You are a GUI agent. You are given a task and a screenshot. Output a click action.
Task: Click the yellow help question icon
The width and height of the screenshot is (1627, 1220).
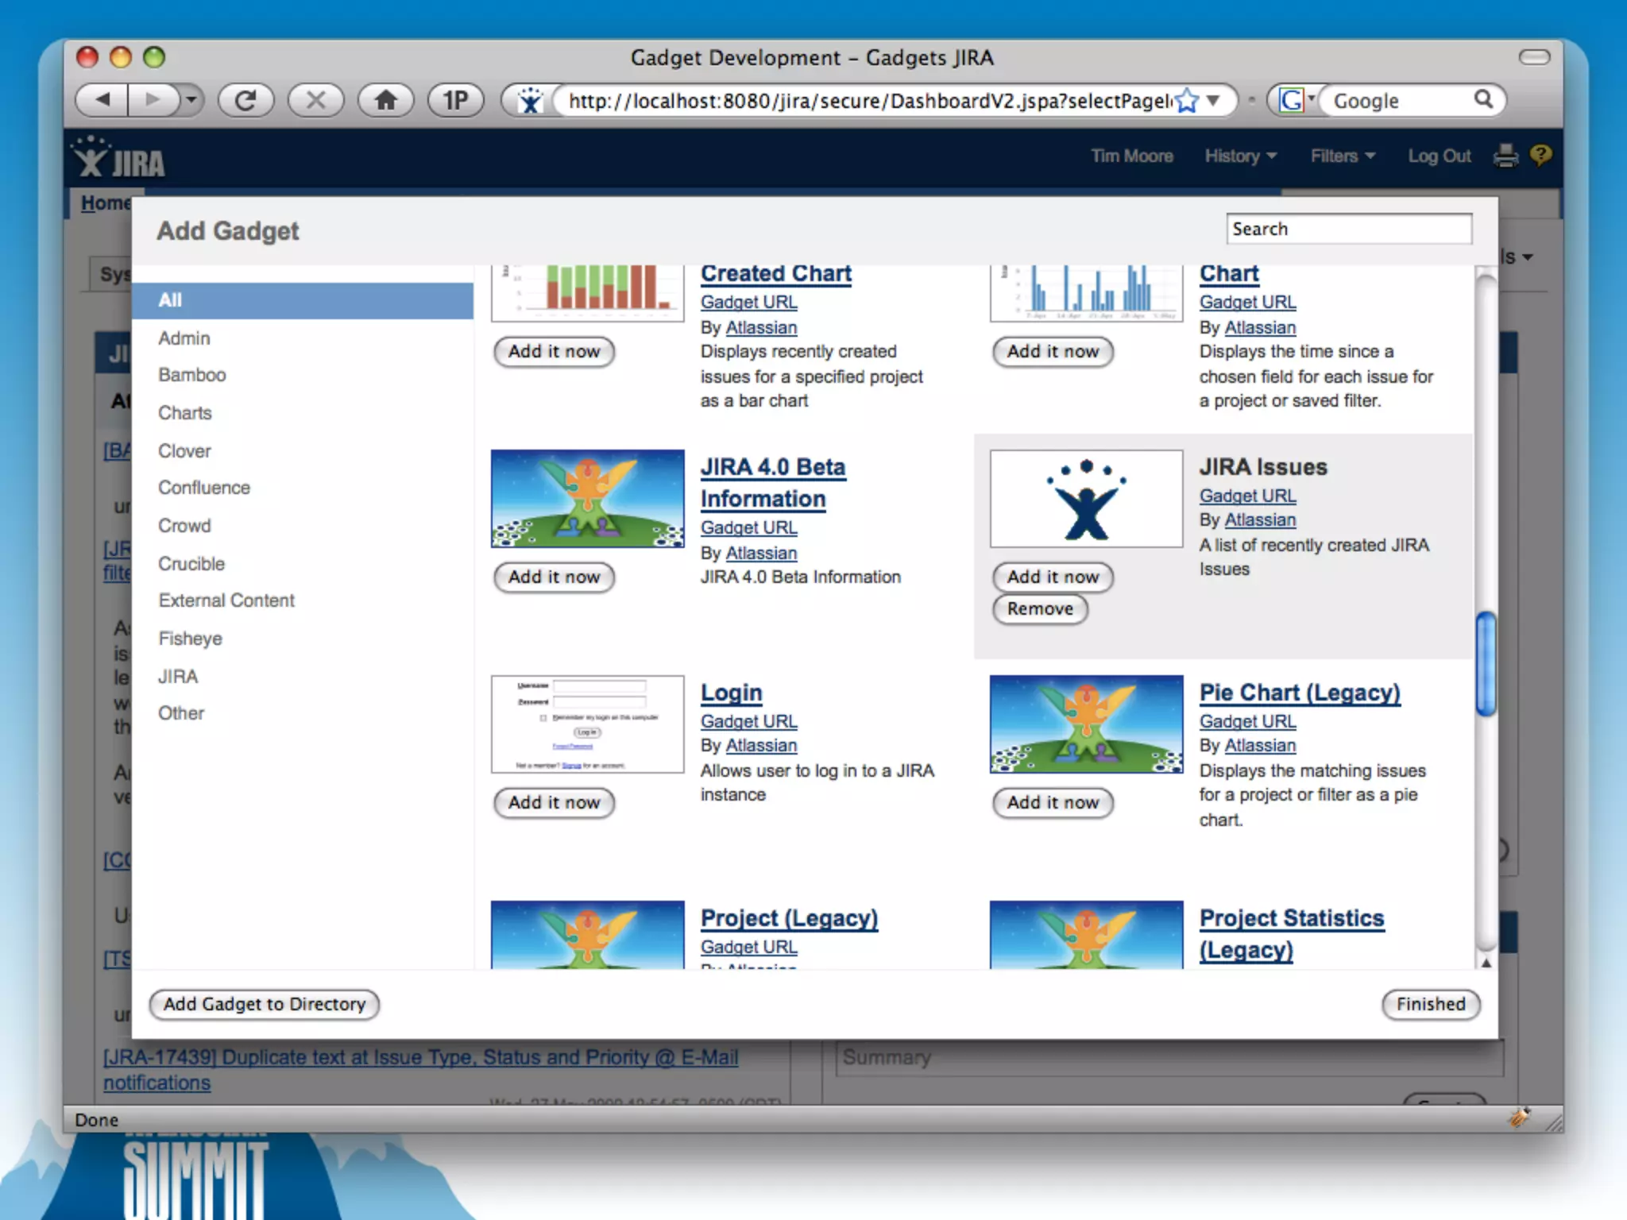(x=1540, y=155)
